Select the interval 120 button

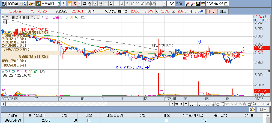click(x=153, y=4)
